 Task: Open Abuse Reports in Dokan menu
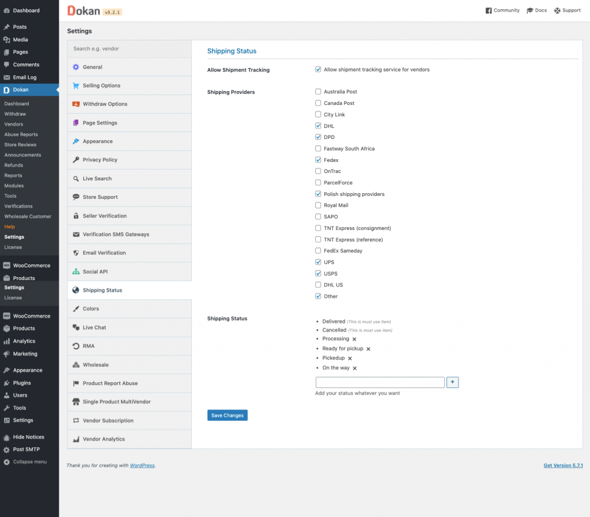click(21, 134)
